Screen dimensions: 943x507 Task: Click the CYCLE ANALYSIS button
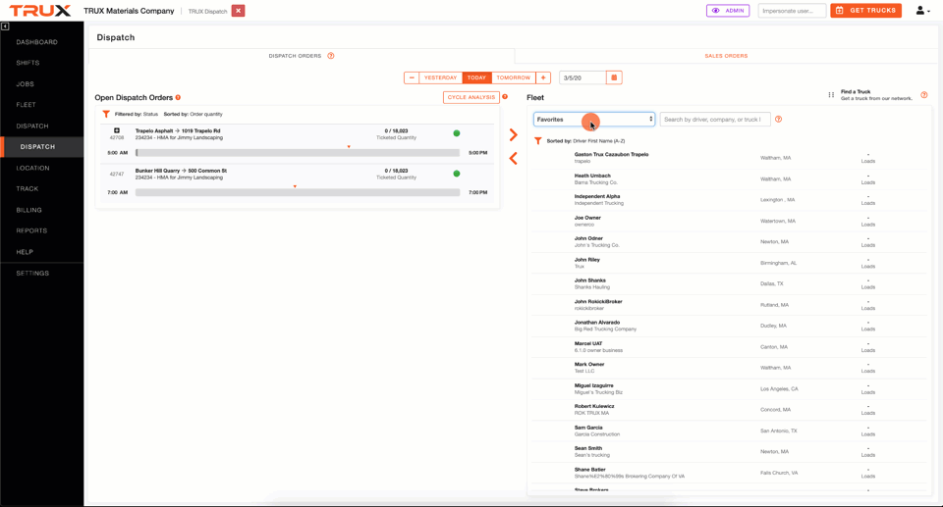coord(471,97)
